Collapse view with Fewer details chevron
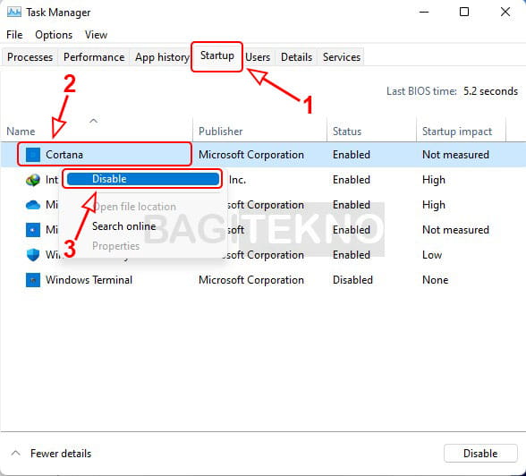 click(x=15, y=454)
